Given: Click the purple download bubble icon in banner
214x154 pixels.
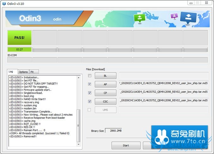Looking at the screenshot, I should pyautogui.click(x=174, y=16).
